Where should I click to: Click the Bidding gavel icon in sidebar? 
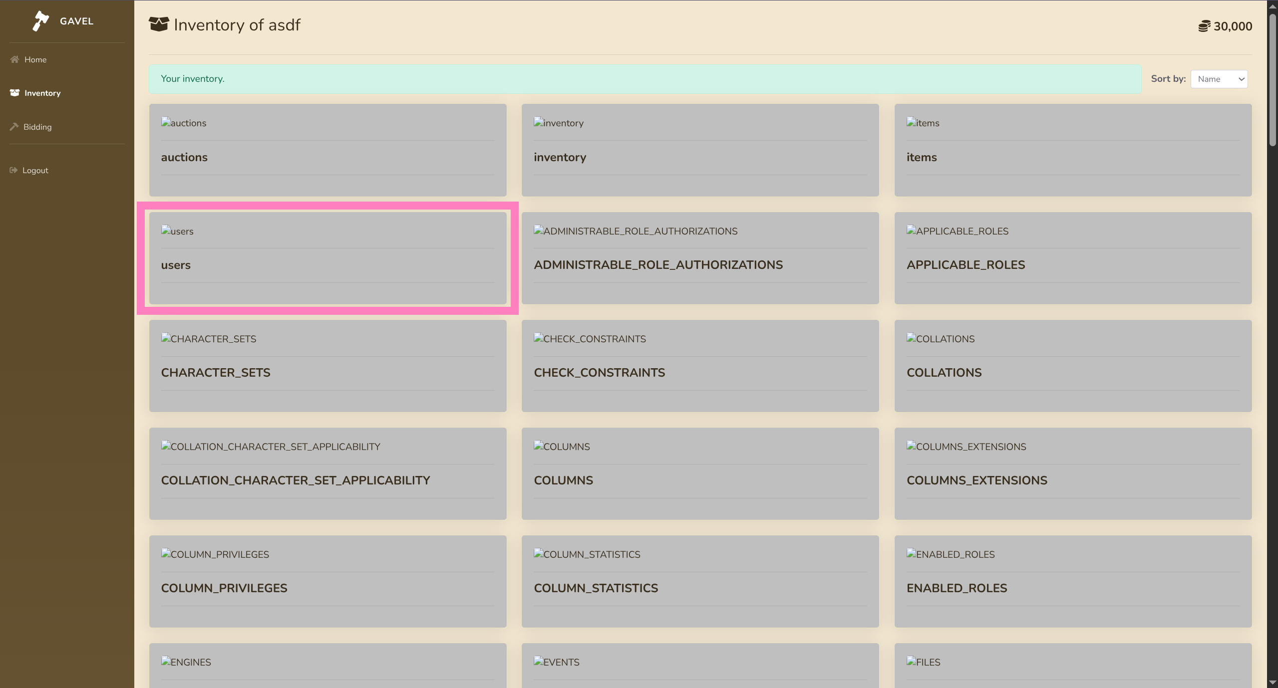pyautogui.click(x=14, y=127)
